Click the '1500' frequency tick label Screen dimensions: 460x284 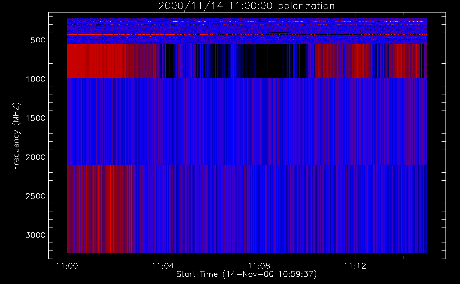click(x=36, y=118)
